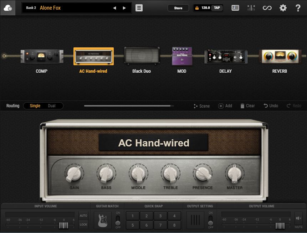Click the AmpliTube logo in the top-left corner

pyautogui.click(x=8, y=7)
